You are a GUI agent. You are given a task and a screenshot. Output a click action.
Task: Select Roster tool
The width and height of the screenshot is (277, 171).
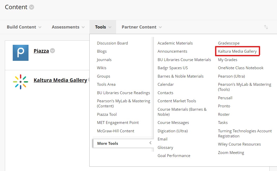[x=224, y=114]
